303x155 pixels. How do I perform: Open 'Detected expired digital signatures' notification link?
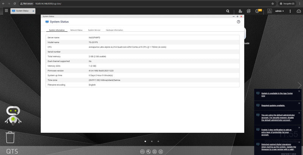pos(278,147)
